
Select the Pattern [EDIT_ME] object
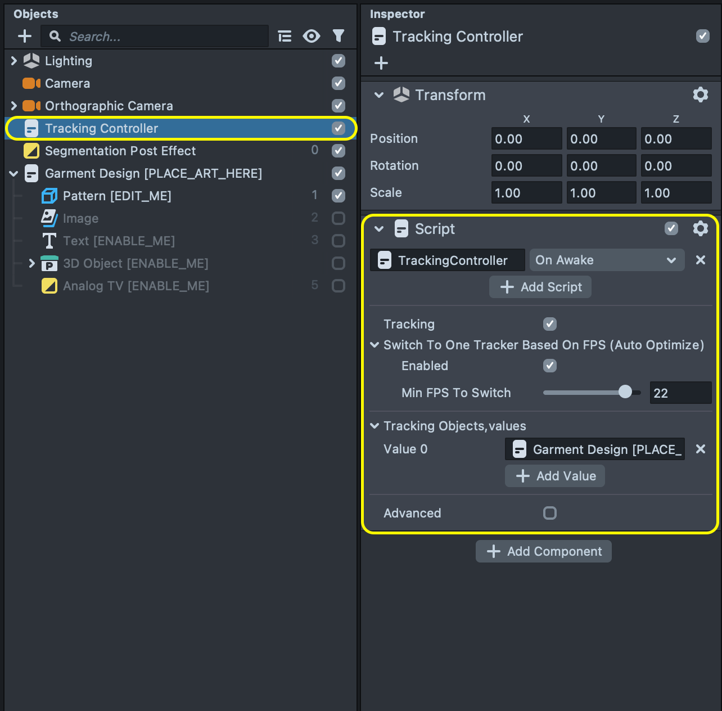tap(117, 196)
